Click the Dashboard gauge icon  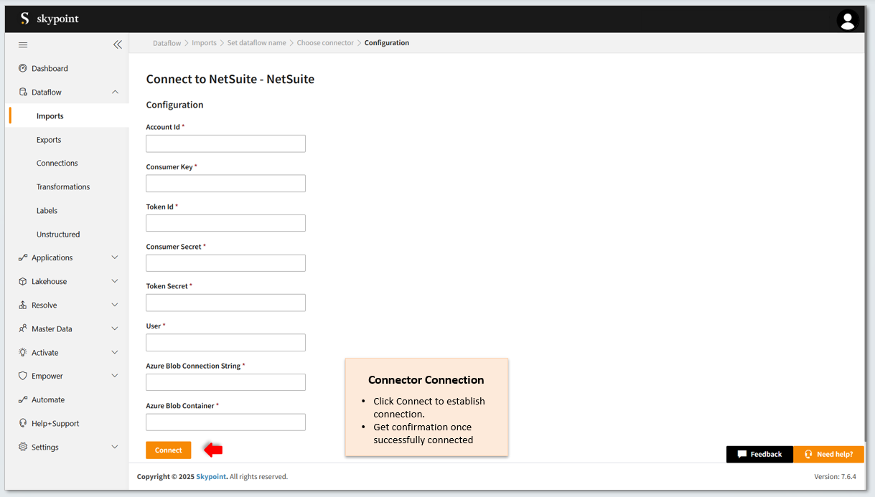click(x=23, y=69)
